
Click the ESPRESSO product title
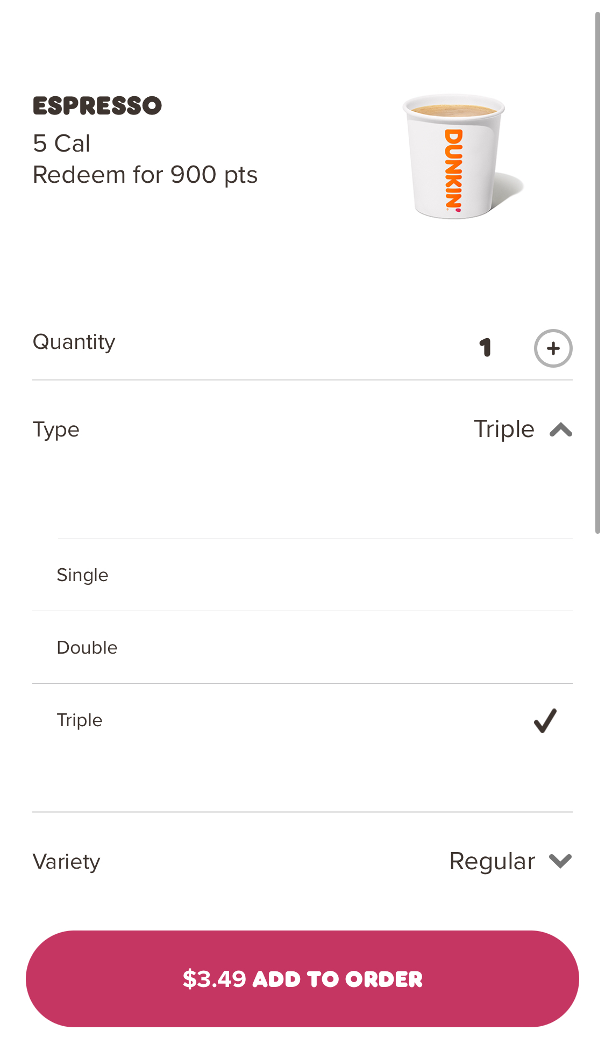click(x=97, y=106)
